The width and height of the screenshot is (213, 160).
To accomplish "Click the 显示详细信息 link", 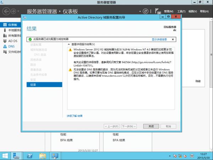I will coord(159,39).
